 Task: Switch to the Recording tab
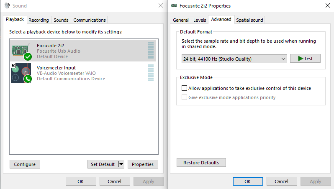39,20
